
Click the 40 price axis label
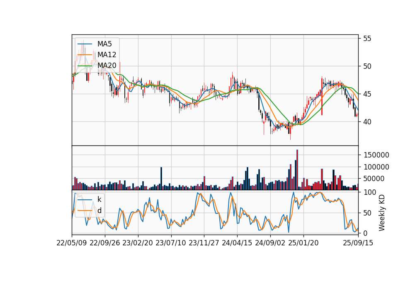[x=367, y=122]
